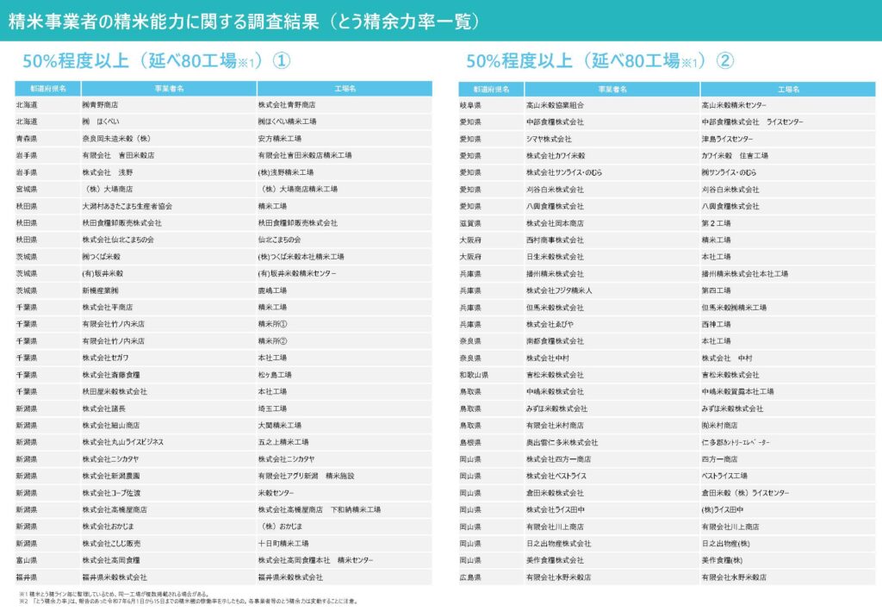Select the operator '株式会社セガワ'
Screen dimensions: 882x611
pyautogui.click(x=105, y=358)
